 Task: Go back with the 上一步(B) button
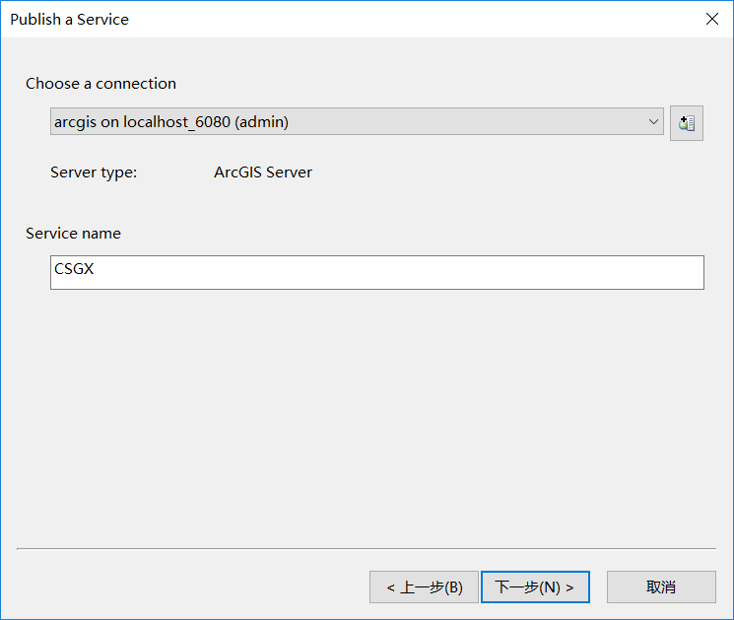(424, 586)
